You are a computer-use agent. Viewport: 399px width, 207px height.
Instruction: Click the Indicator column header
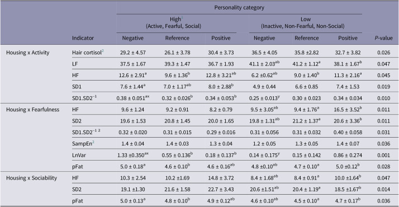[x=83, y=38]
